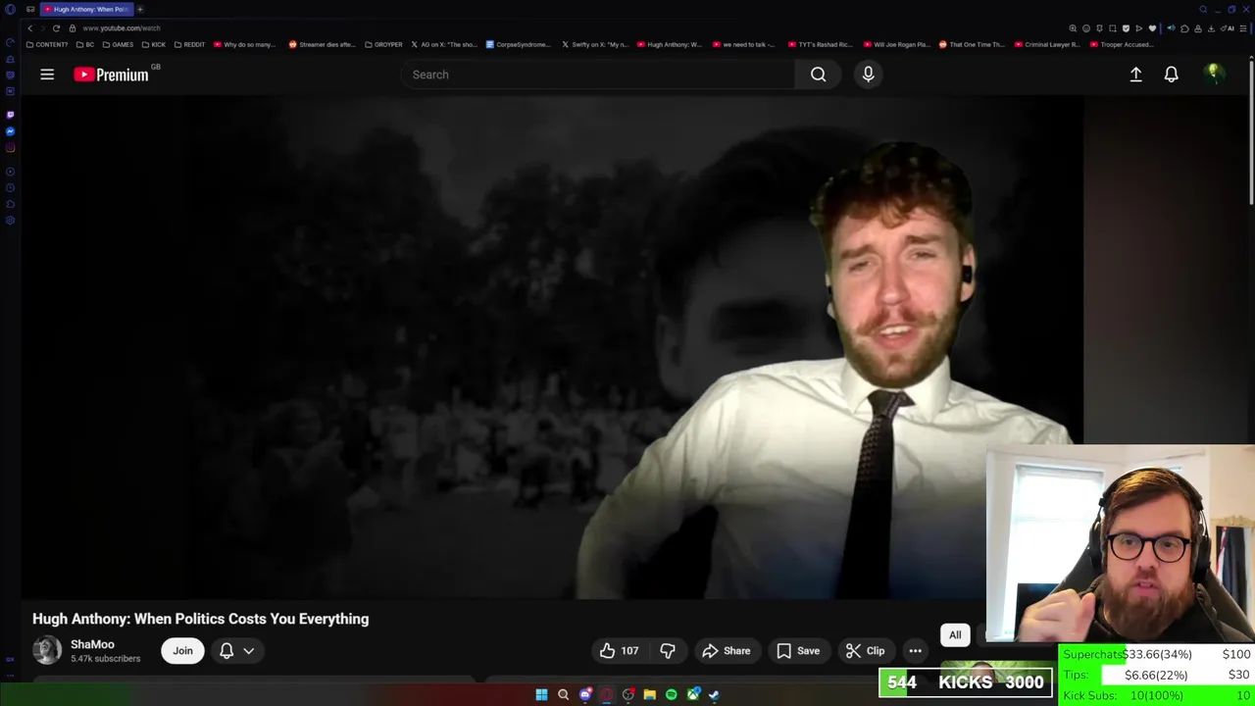Screen dimensions: 1255x706
Task: Save video to a playlist
Action: (798, 651)
